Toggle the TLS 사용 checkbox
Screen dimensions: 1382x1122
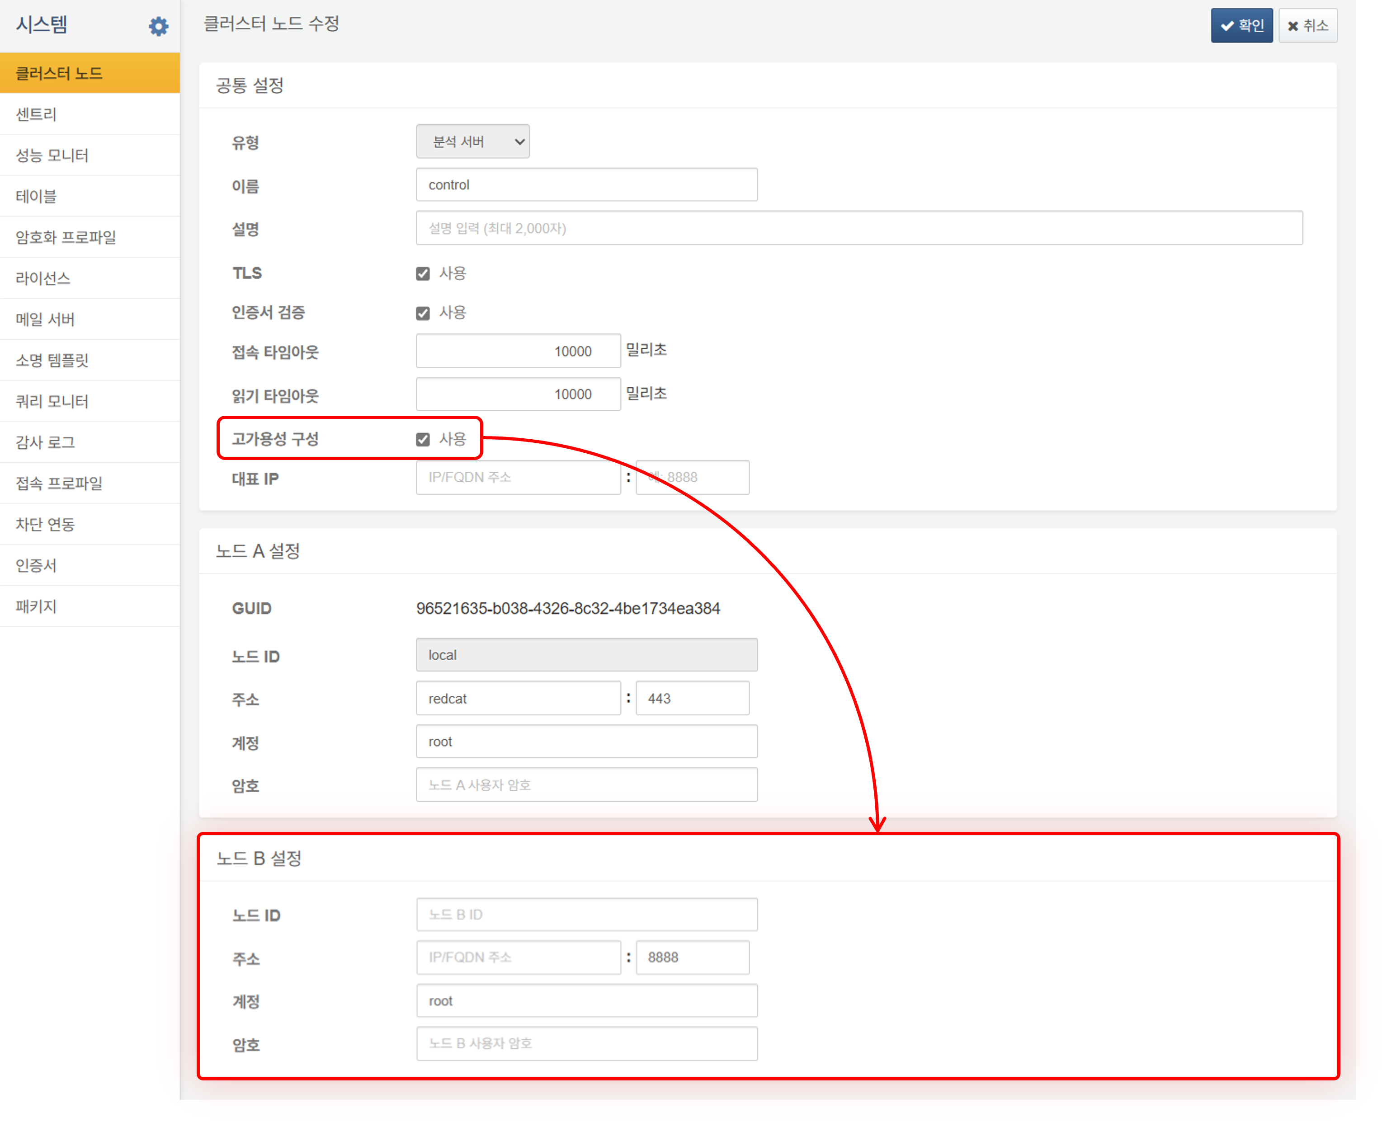[423, 274]
